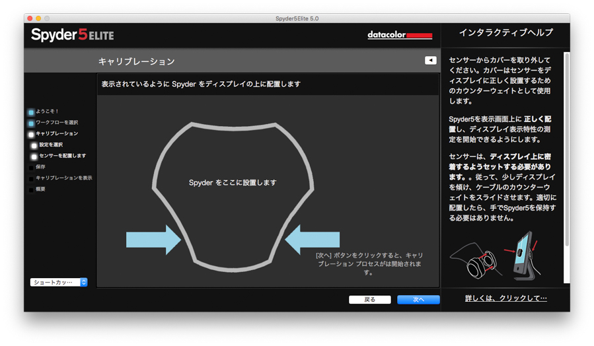Close the Spyder5Elite window
This screenshot has height=346, width=594.
[30, 18]
